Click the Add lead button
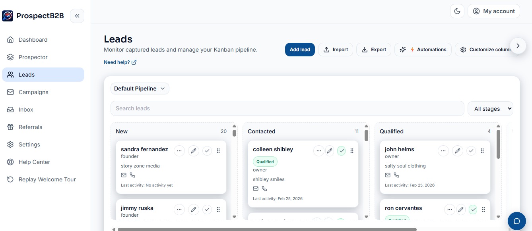The width and height of the screenshot is (532, 231). click(x=300, y=50)
